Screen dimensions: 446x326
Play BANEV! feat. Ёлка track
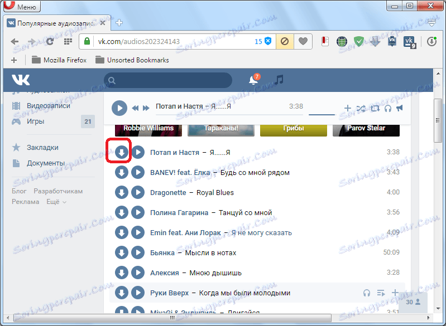(138, 173)
